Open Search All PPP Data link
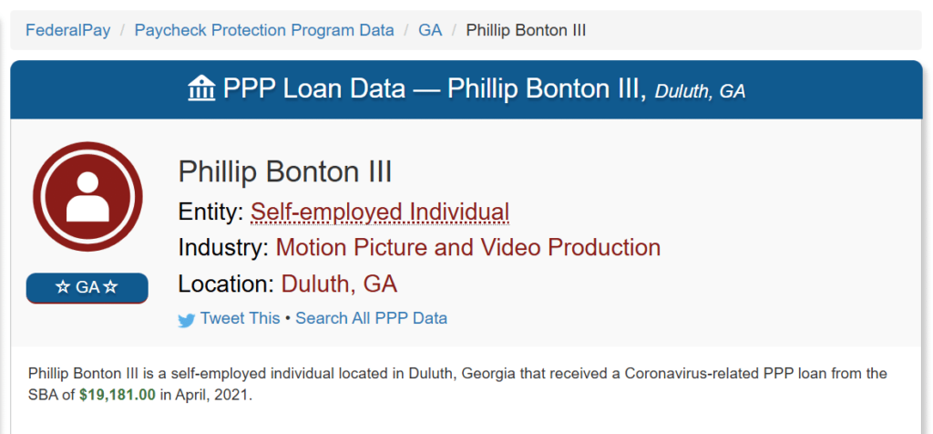This screenshot has width=933, height=434. pos(372,318)
